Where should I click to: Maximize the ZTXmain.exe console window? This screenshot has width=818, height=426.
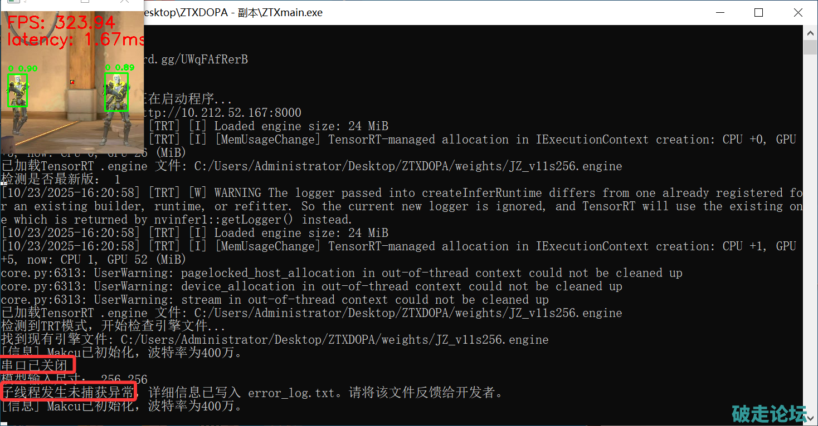pyautogui.click(x=758, y=13)
